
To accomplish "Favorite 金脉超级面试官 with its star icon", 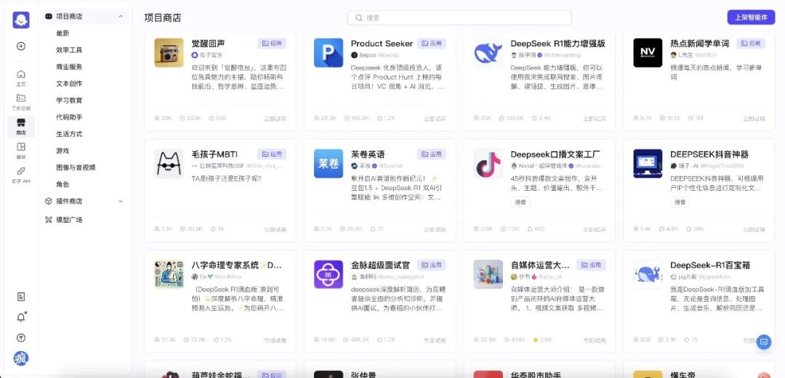I will [379, 340].
